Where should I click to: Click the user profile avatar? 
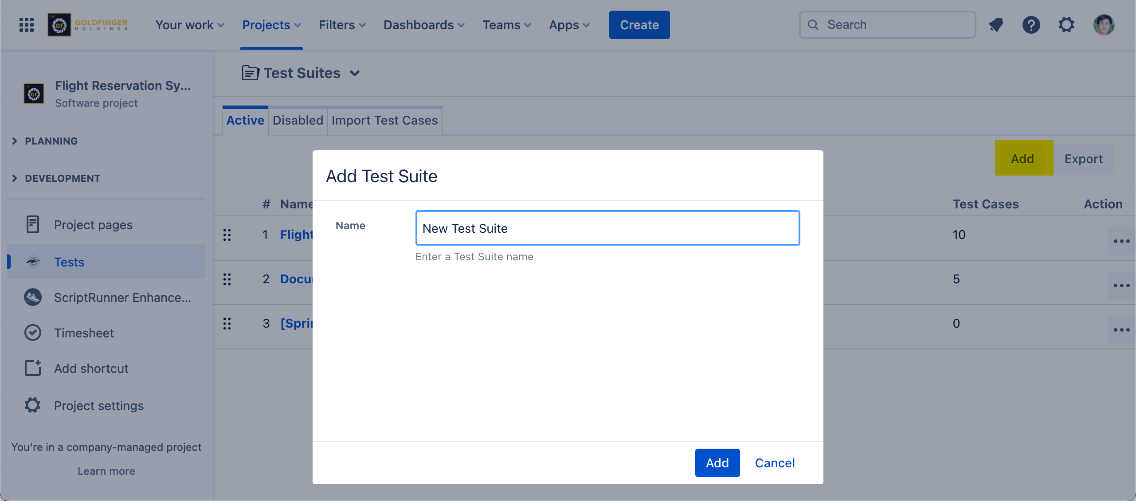1104,25
